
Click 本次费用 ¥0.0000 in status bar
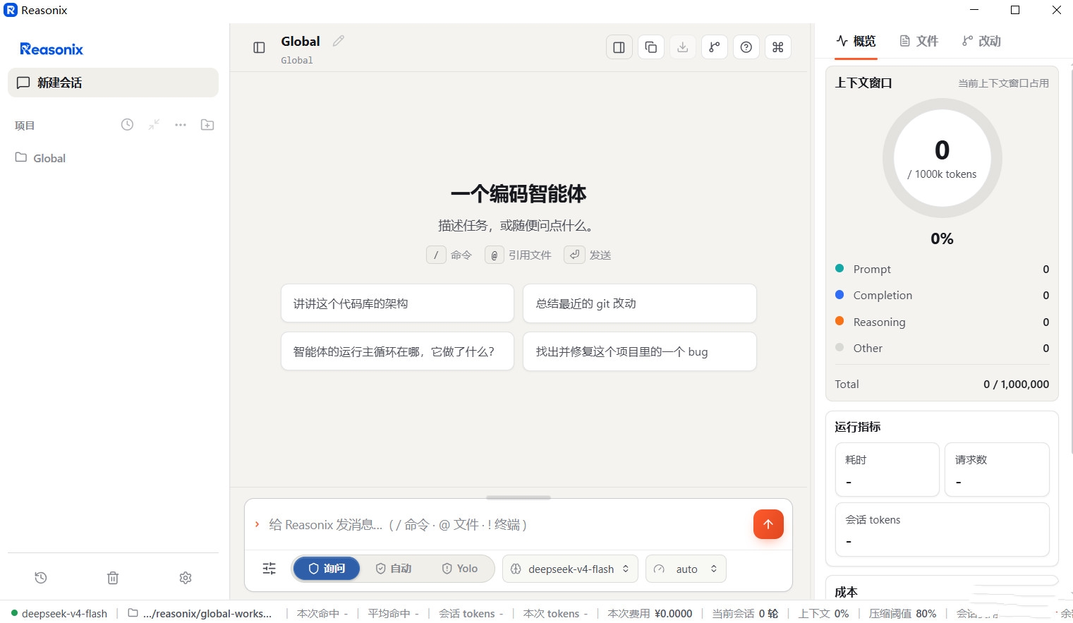pyautogui.click(x=650, y=613)
